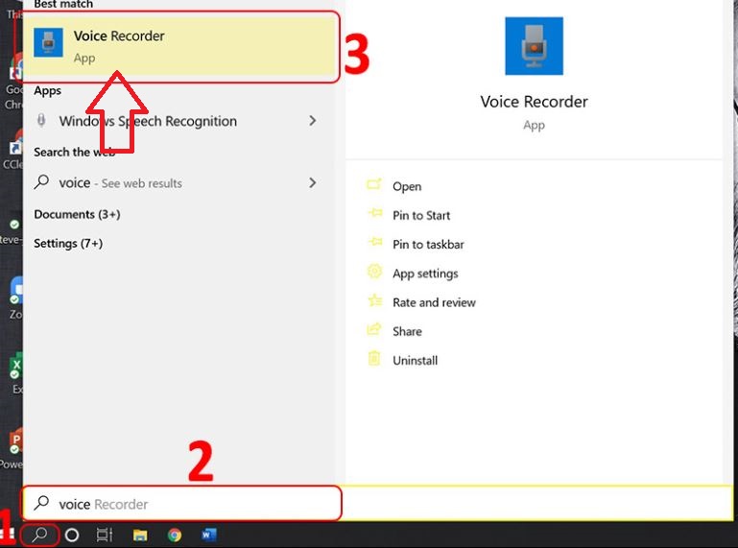This screenshot has height=548, width=738.
Task: Launch Microsoft Word from the taskbar
Action: [209, 535]
